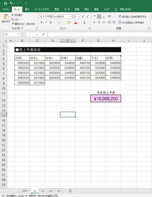Screen dimensions: 152x197
Task: Center text horizontally
Action: pyautogui.click(x=99, y=22)
